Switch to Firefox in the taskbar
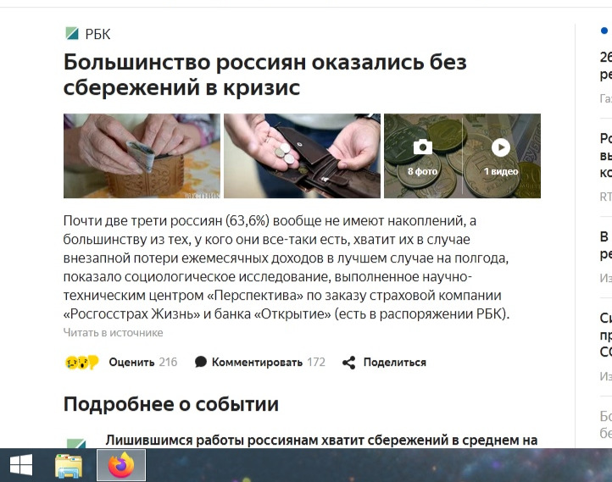This screenshot has width=612, height=482. (x=121, y=465)
